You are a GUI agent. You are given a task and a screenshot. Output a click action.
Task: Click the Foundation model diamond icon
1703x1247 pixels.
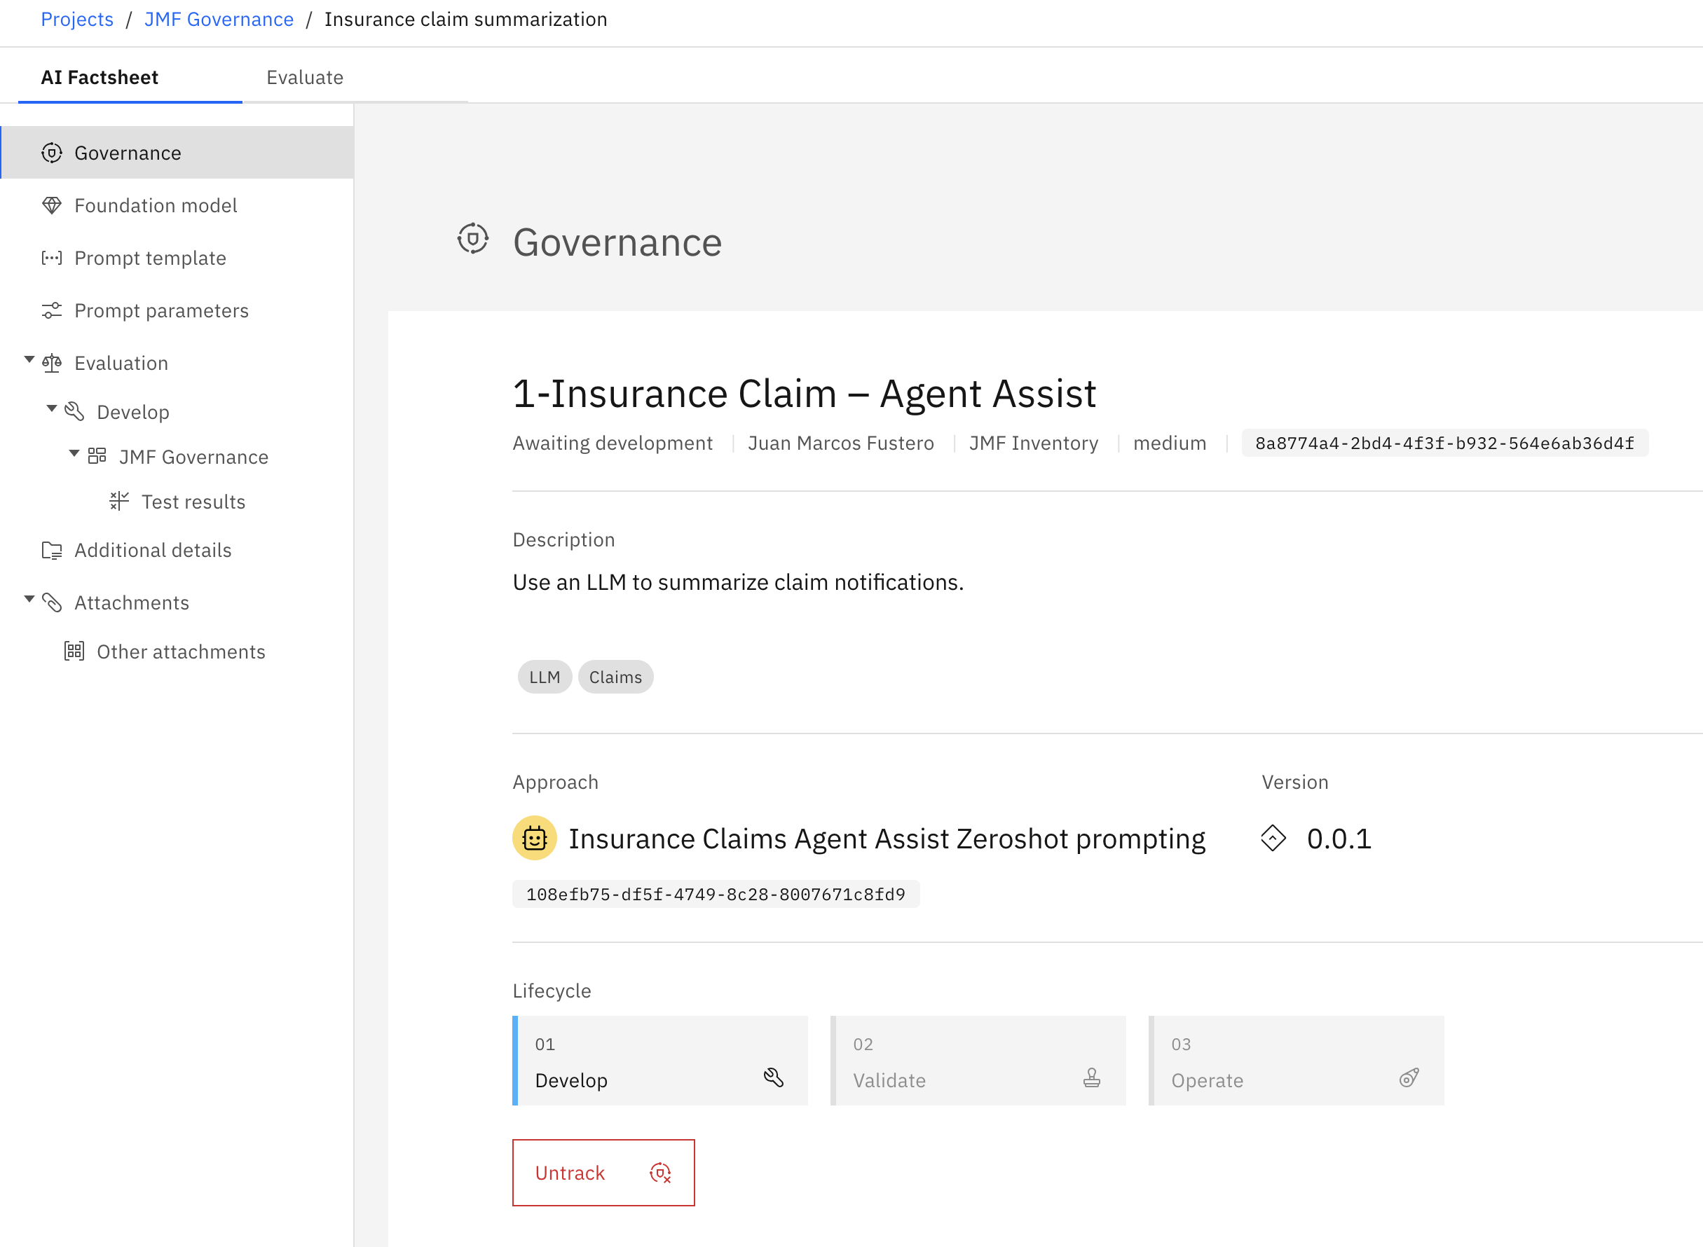[51, 205]
